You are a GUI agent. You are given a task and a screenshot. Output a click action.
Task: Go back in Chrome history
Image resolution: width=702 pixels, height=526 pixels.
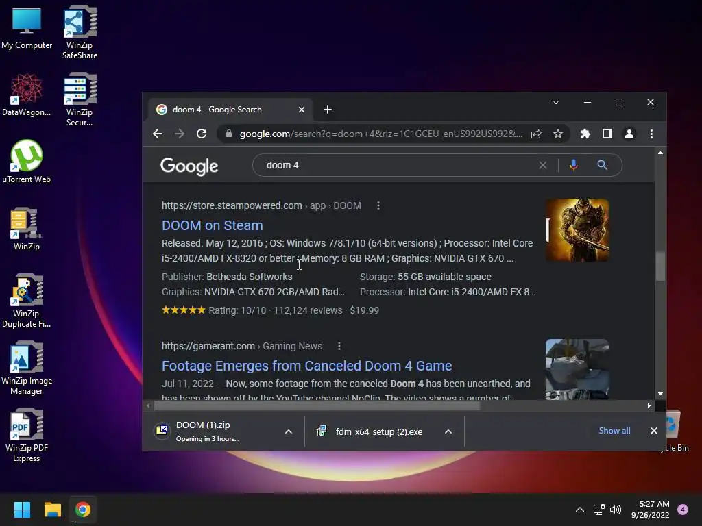point(157,134)
